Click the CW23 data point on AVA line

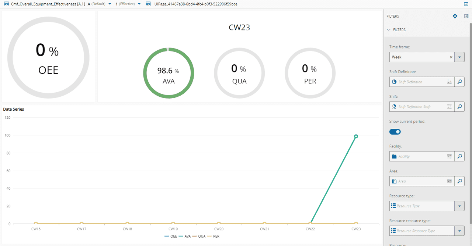pos(356,136)
